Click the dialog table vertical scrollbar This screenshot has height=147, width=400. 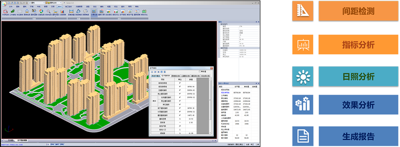(210, 106)
